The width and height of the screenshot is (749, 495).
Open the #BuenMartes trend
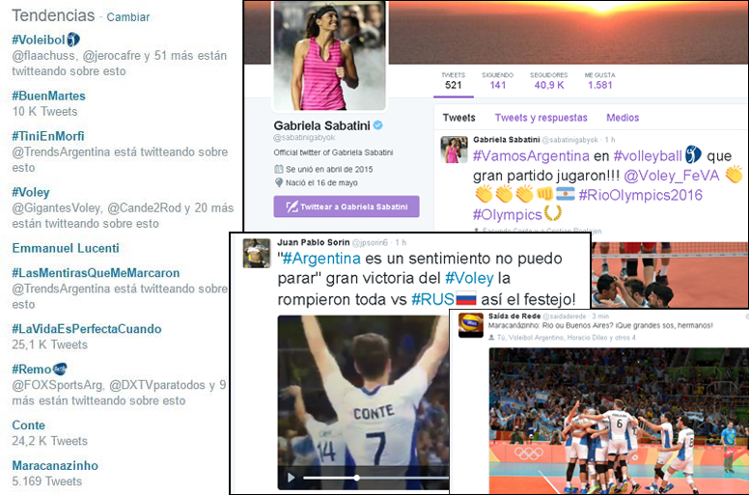click(48, 96)
